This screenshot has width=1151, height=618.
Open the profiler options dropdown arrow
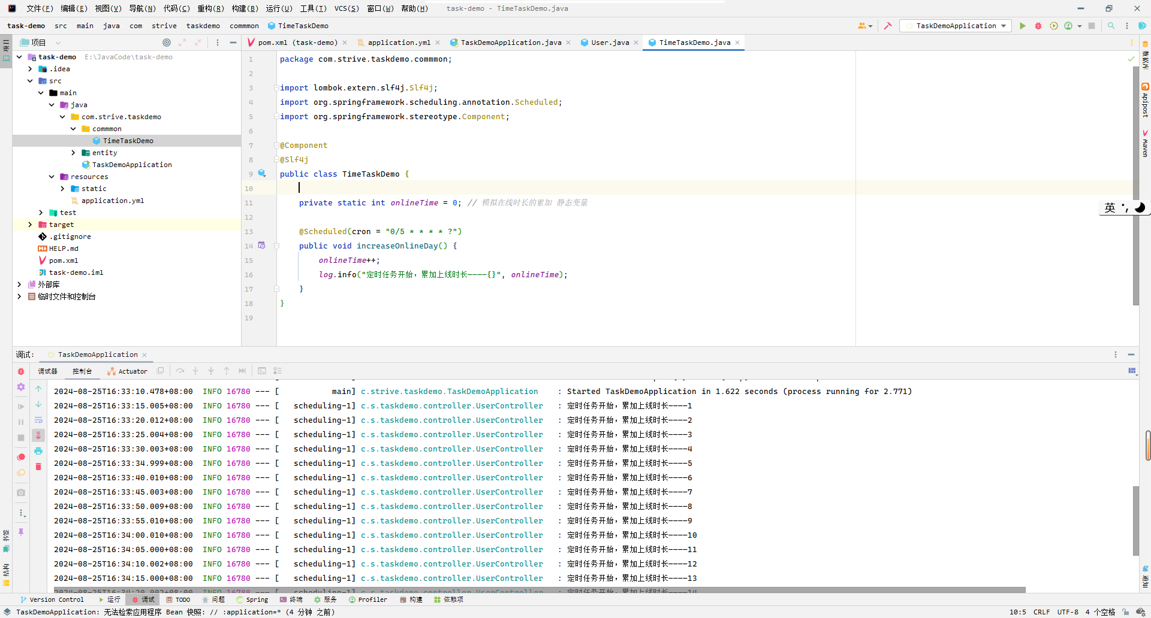tap(1079, 26)
